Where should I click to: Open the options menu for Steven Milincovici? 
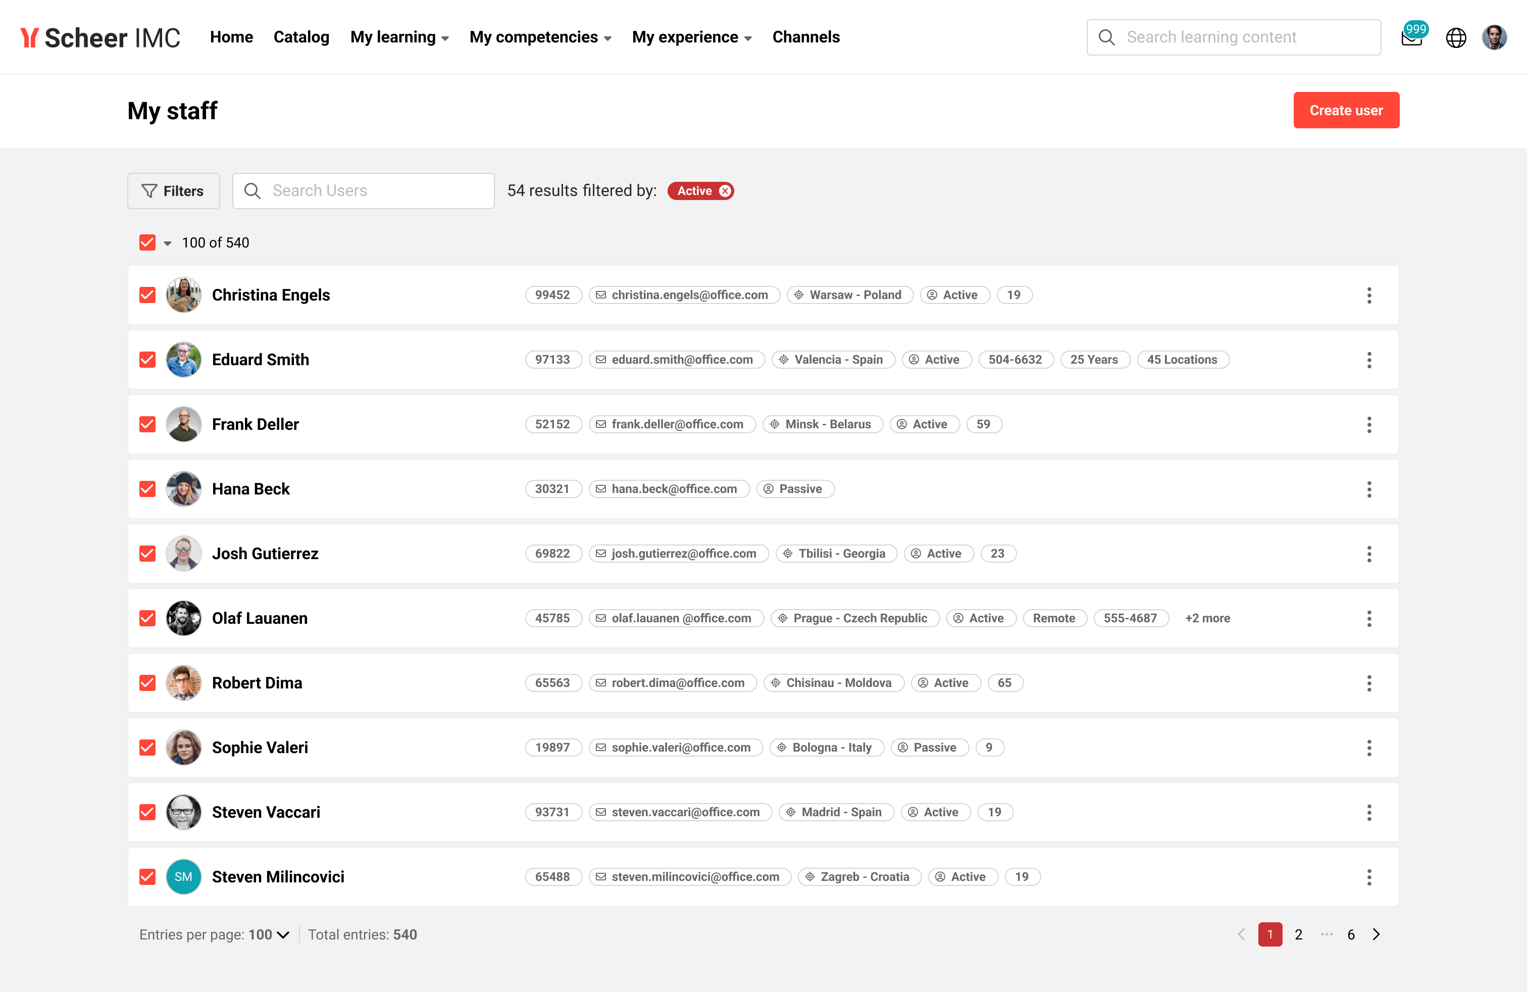pyautogui.click(x=1369, y=877)
